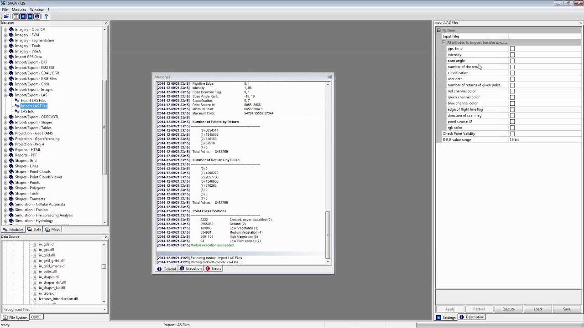Screen dimensions: 584x328
Task: Switch to the ODBC tab
Action: point(36,317)
